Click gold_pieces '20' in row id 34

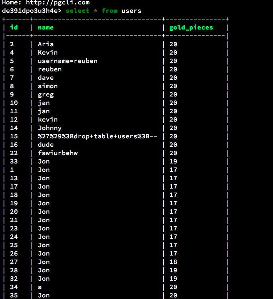(173, 287)
